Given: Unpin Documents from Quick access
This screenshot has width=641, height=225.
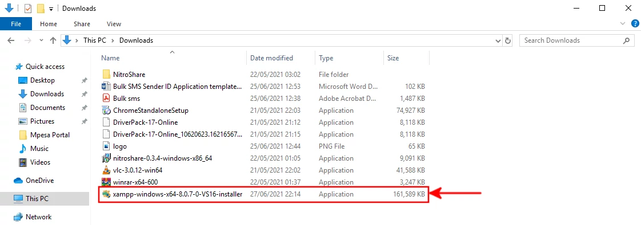Looking at the screenshot, I should (84, 108).
